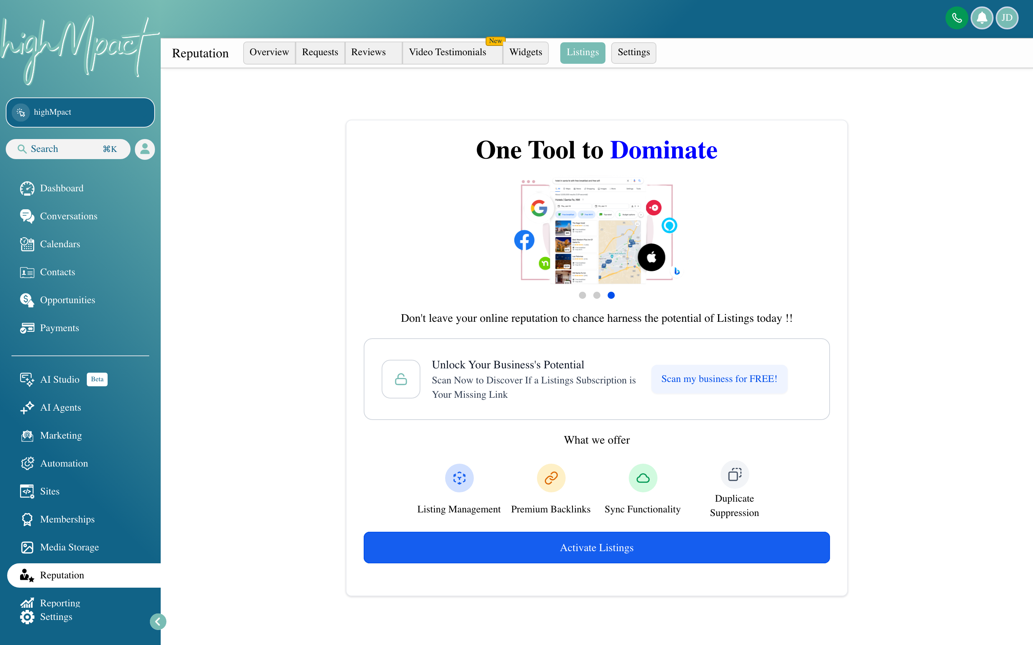This screenshot has height=645, width=1033.
Task: Click the listings carousel preview image
Action: [x=597, y=230]
